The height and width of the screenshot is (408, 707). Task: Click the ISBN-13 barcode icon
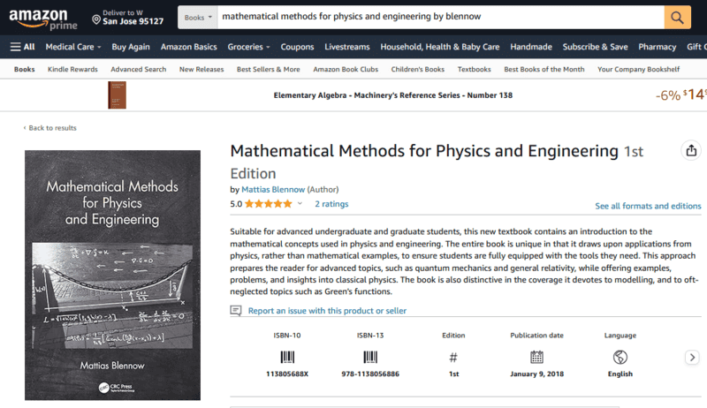pyautogui.click(x=370, y=357)
